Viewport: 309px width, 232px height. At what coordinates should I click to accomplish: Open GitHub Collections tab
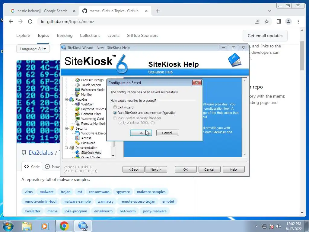pos(90,36)
